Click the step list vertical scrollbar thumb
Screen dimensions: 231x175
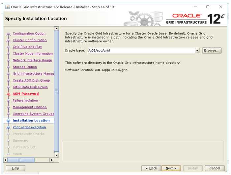[x=57, y=91]
